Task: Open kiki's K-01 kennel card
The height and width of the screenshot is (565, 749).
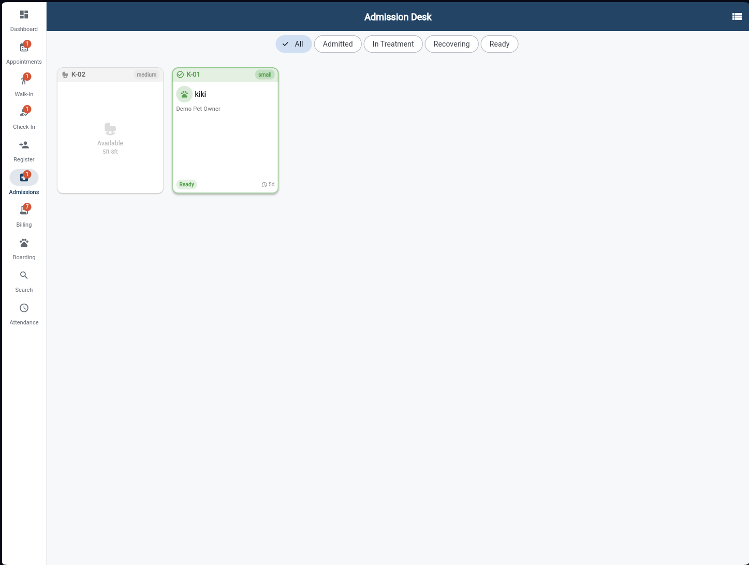Action: (x=225, y=140)
